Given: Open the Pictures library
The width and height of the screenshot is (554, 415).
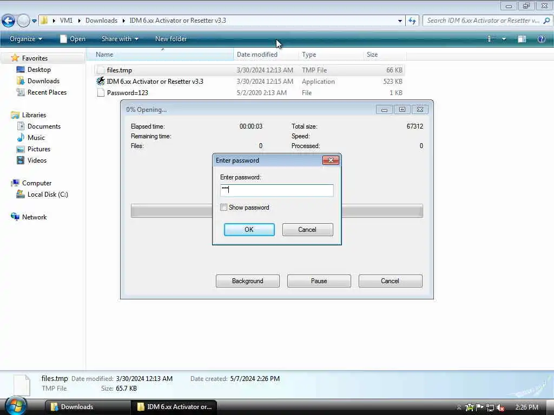Looking at the screenshot, I should click(39, 149).
